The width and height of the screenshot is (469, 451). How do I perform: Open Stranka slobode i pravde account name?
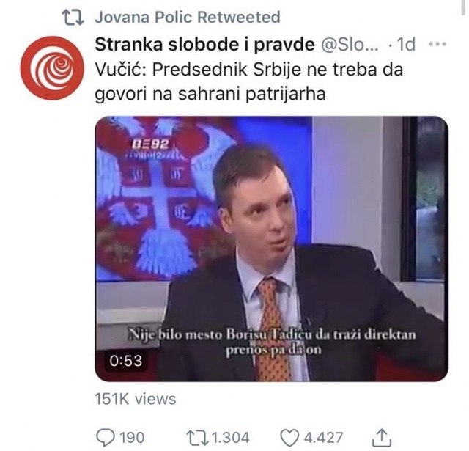coord(205,45)
